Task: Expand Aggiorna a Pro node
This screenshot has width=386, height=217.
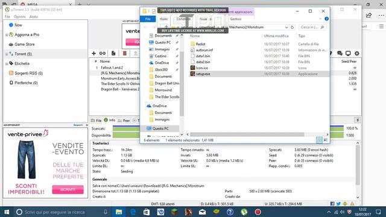Action: click(7, 35)
